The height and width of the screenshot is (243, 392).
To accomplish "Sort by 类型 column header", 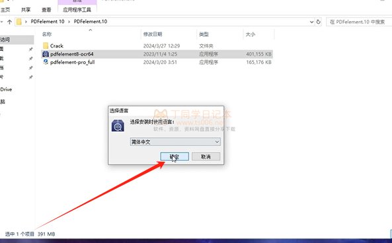I will click(x=204, y=34).
